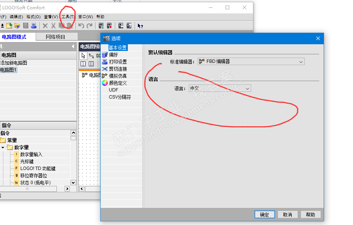Select 颜色定义 in options list
Screen dimensions: 353x225
[x=118, y=83]
